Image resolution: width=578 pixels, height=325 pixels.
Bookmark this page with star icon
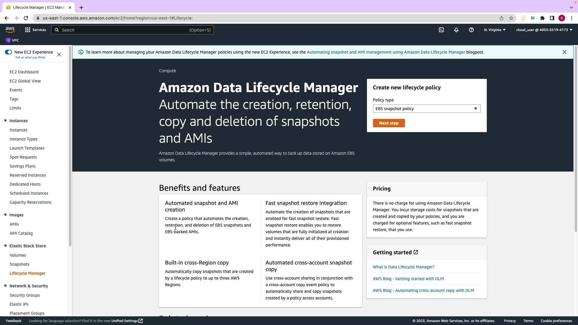click(x=511, y=18)
